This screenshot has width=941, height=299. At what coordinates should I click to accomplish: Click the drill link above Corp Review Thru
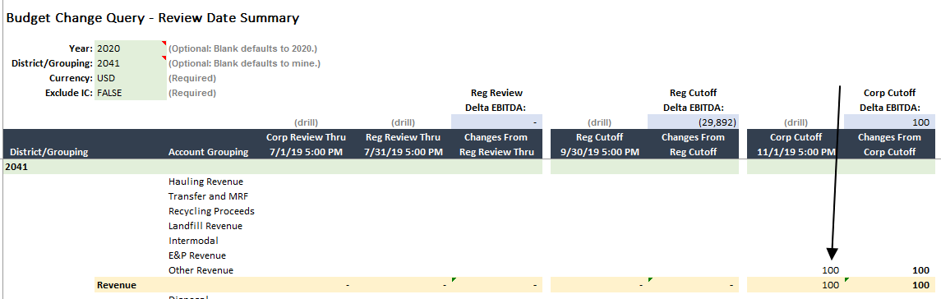point(306,122)
